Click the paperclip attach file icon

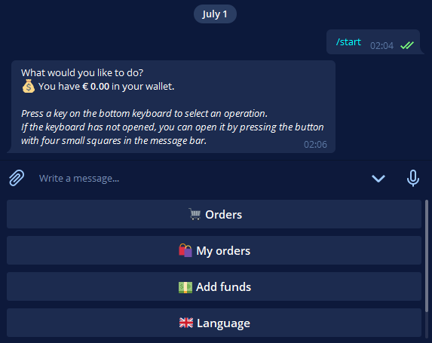(17, 178)
